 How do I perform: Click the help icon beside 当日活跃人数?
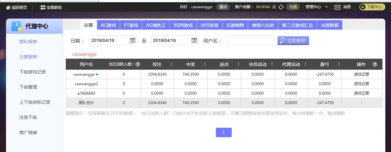138,64
